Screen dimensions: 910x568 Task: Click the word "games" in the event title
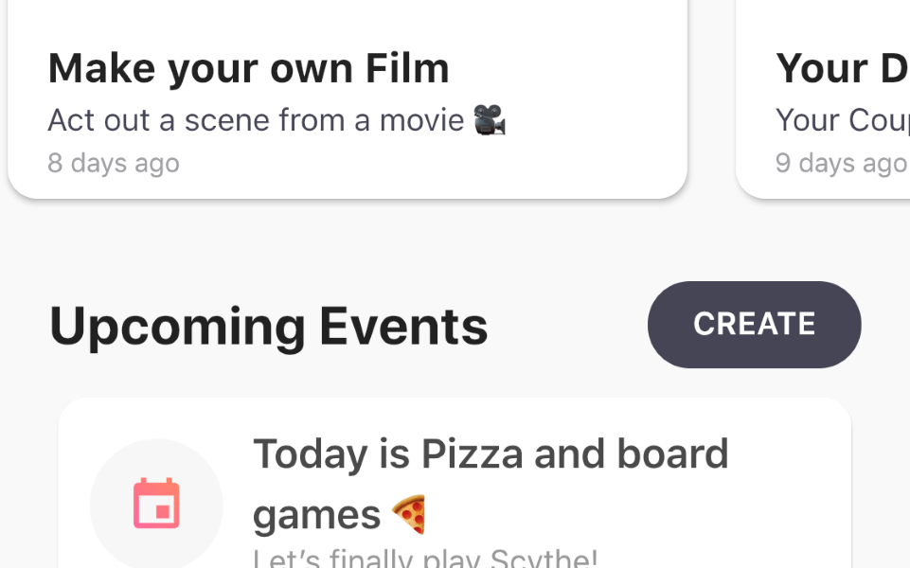(x=316, y=516)
